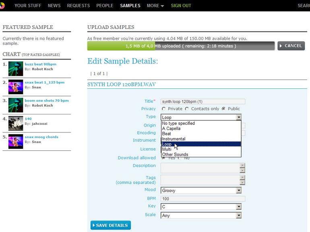Click the BPM input field
Screen dimensions: 310x232
[x=203, y=199]
